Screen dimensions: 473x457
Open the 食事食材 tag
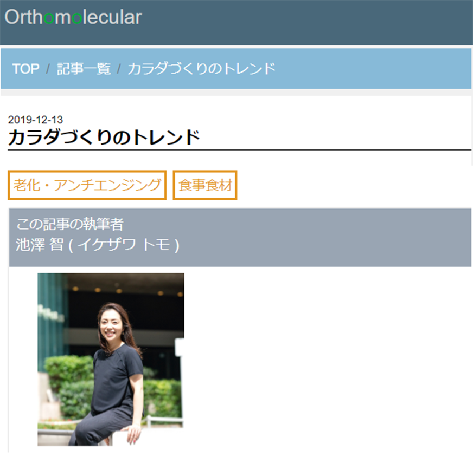205,185
